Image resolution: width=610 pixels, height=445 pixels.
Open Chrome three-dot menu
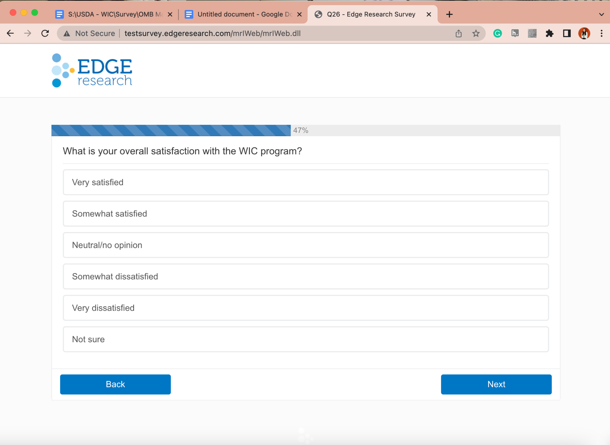click(601, 33)
